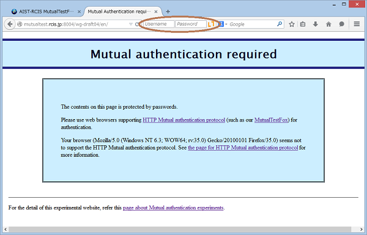Bookmark this page with the star icon

[x=291, y=24]
